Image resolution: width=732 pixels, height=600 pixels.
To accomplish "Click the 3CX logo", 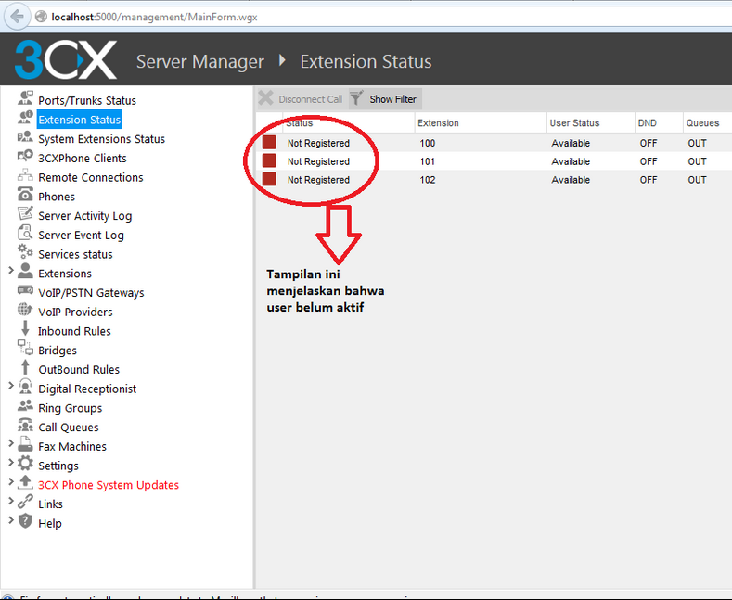I will point(65,59).
